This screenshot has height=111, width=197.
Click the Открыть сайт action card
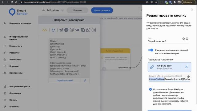[x=169, y=67]
